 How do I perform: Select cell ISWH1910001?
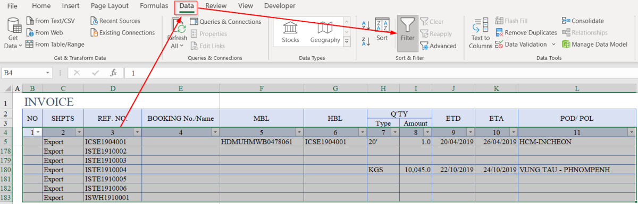(113, 198)
